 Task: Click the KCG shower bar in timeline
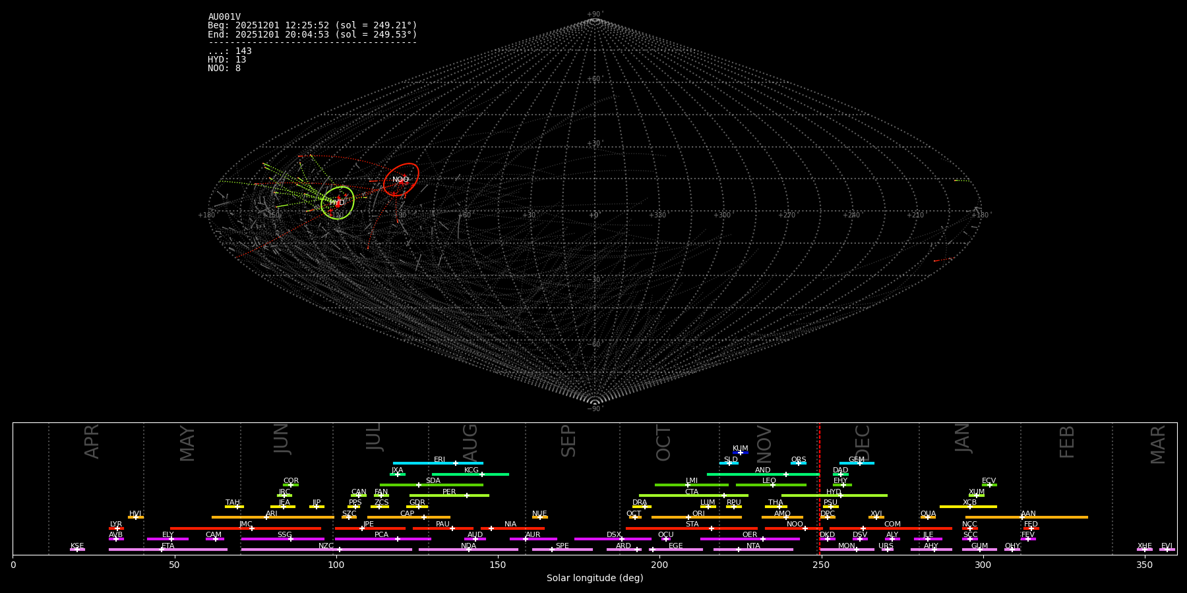(x=470, y=474)
